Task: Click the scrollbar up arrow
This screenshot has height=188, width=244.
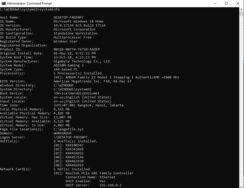Action: click(x=242, y=9)
